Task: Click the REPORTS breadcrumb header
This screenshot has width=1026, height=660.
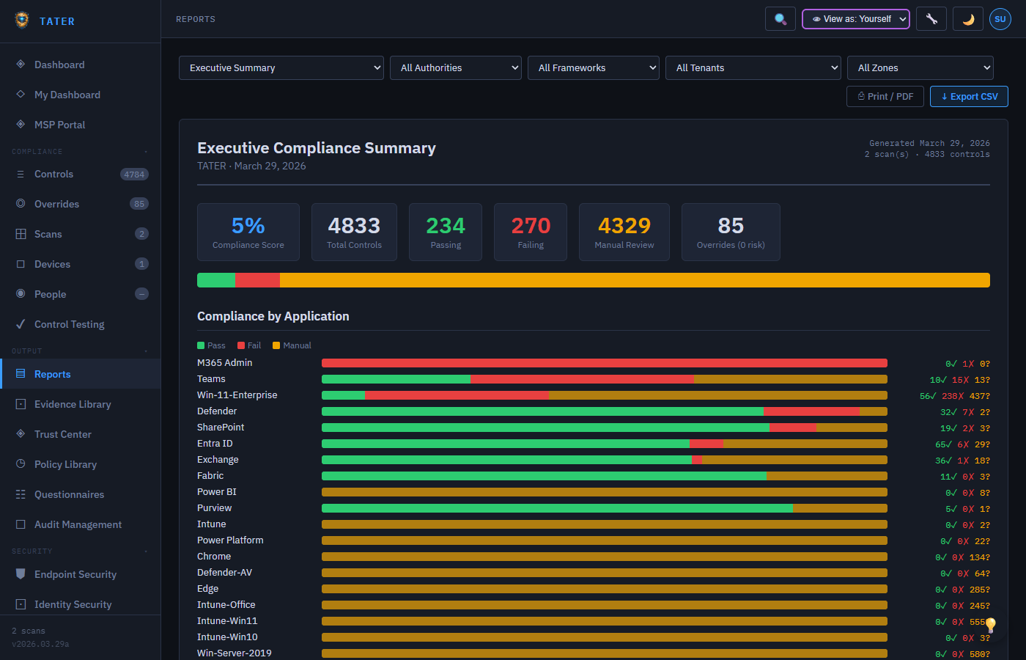Action: [196, 19]
